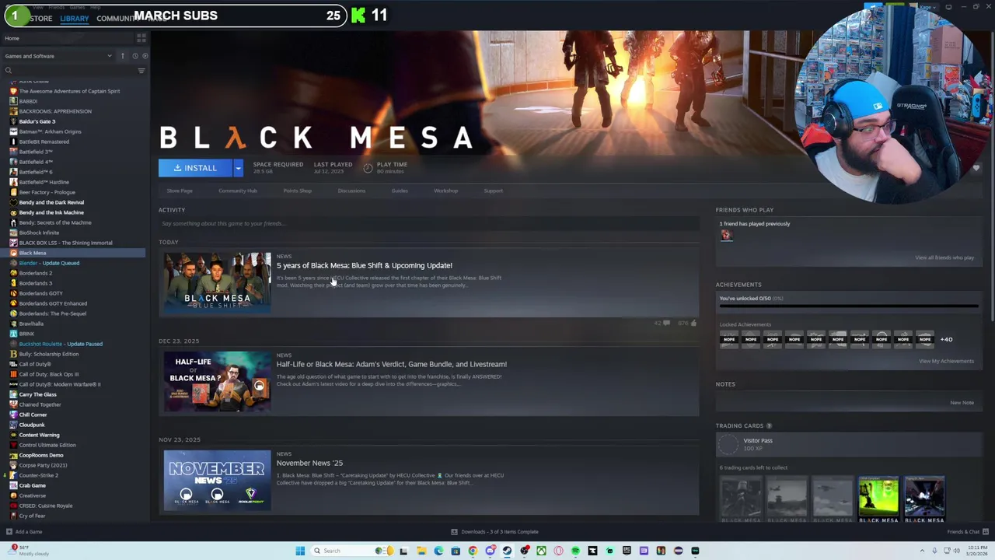Image resolution: width=995 pixels, height=560 pixels.
Task: Click the Trading Cards help question icon
Action: (x=769, y=426)
